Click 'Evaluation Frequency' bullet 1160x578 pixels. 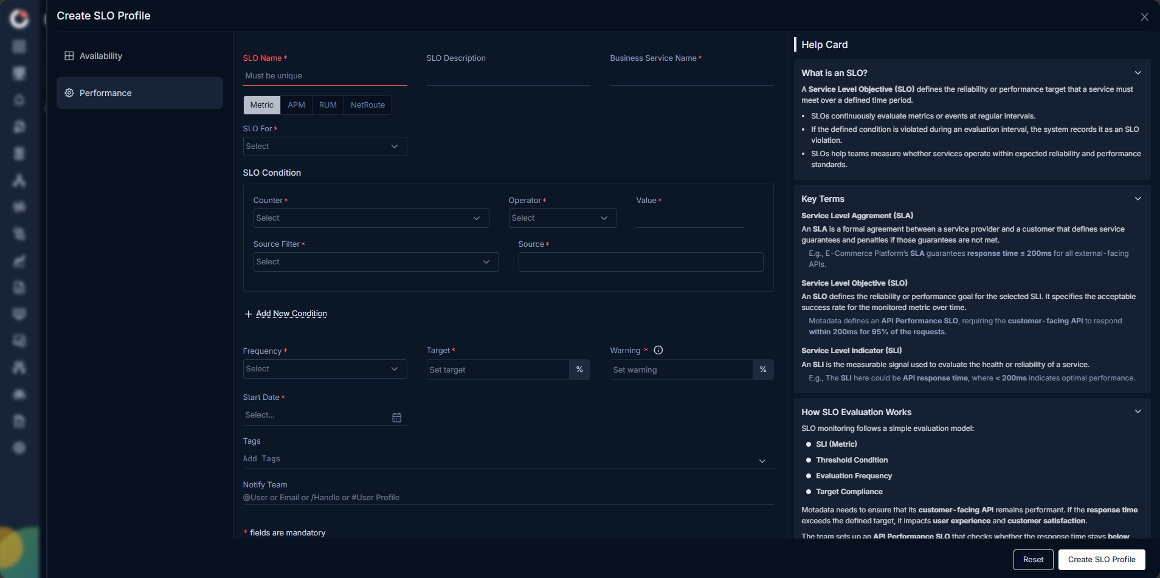pyautogui.click(x=854, y=476)
